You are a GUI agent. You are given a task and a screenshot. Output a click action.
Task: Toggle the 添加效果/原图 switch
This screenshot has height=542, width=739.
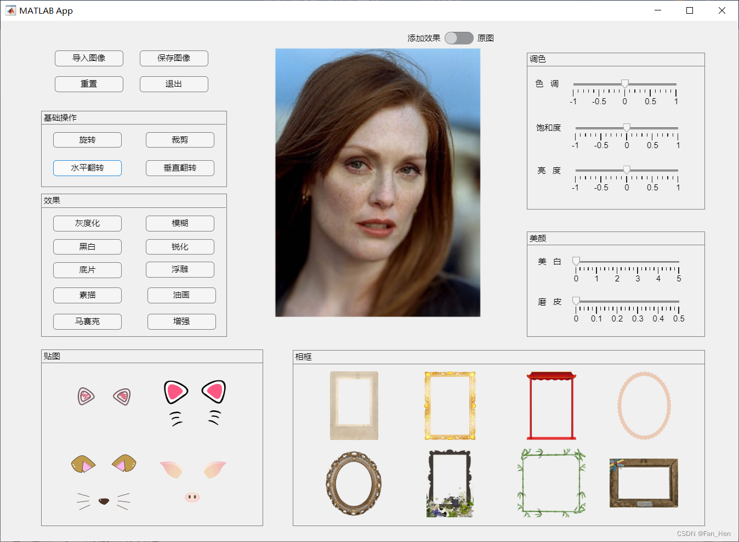[x=459, y=38]
